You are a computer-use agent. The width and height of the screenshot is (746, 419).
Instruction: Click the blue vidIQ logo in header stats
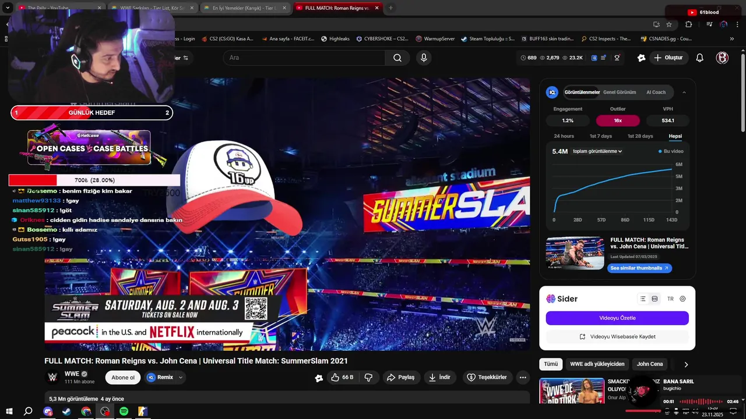[594, 58]
